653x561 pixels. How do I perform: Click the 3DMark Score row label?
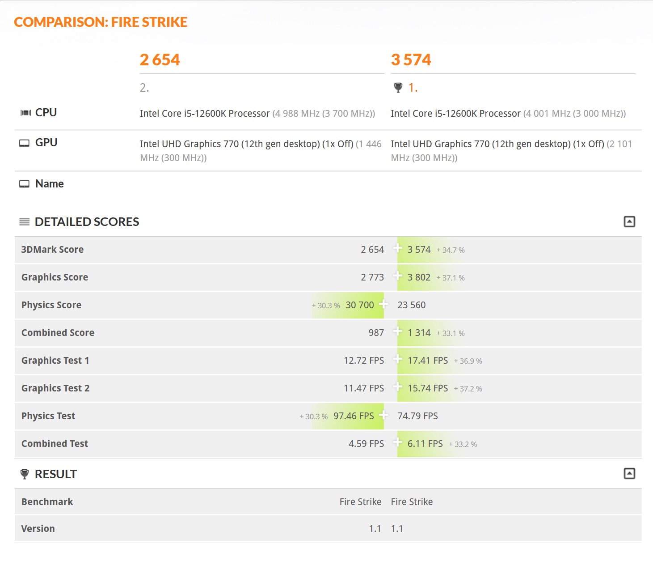click(x=52, y=250)
